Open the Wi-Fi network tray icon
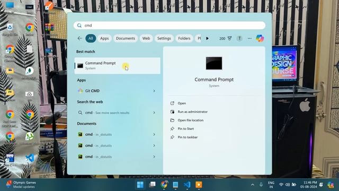This screenshot has height=191, width=339. (x=281, y=185)
